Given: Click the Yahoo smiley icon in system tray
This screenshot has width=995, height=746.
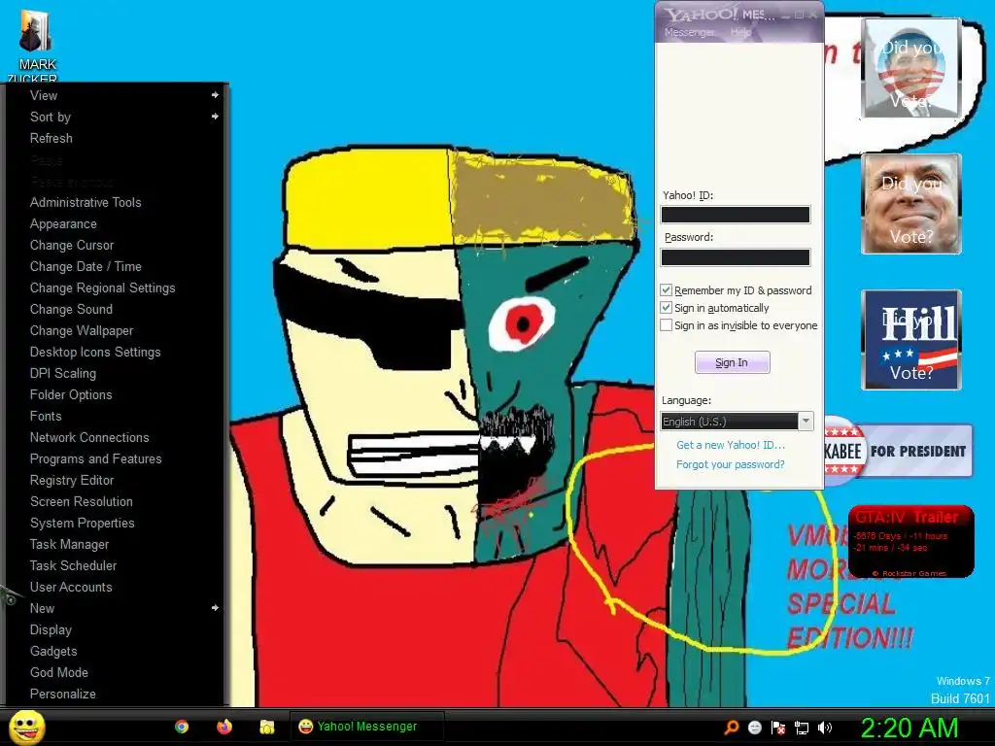Looking at the screenshot, I should (x=754, y=727).
